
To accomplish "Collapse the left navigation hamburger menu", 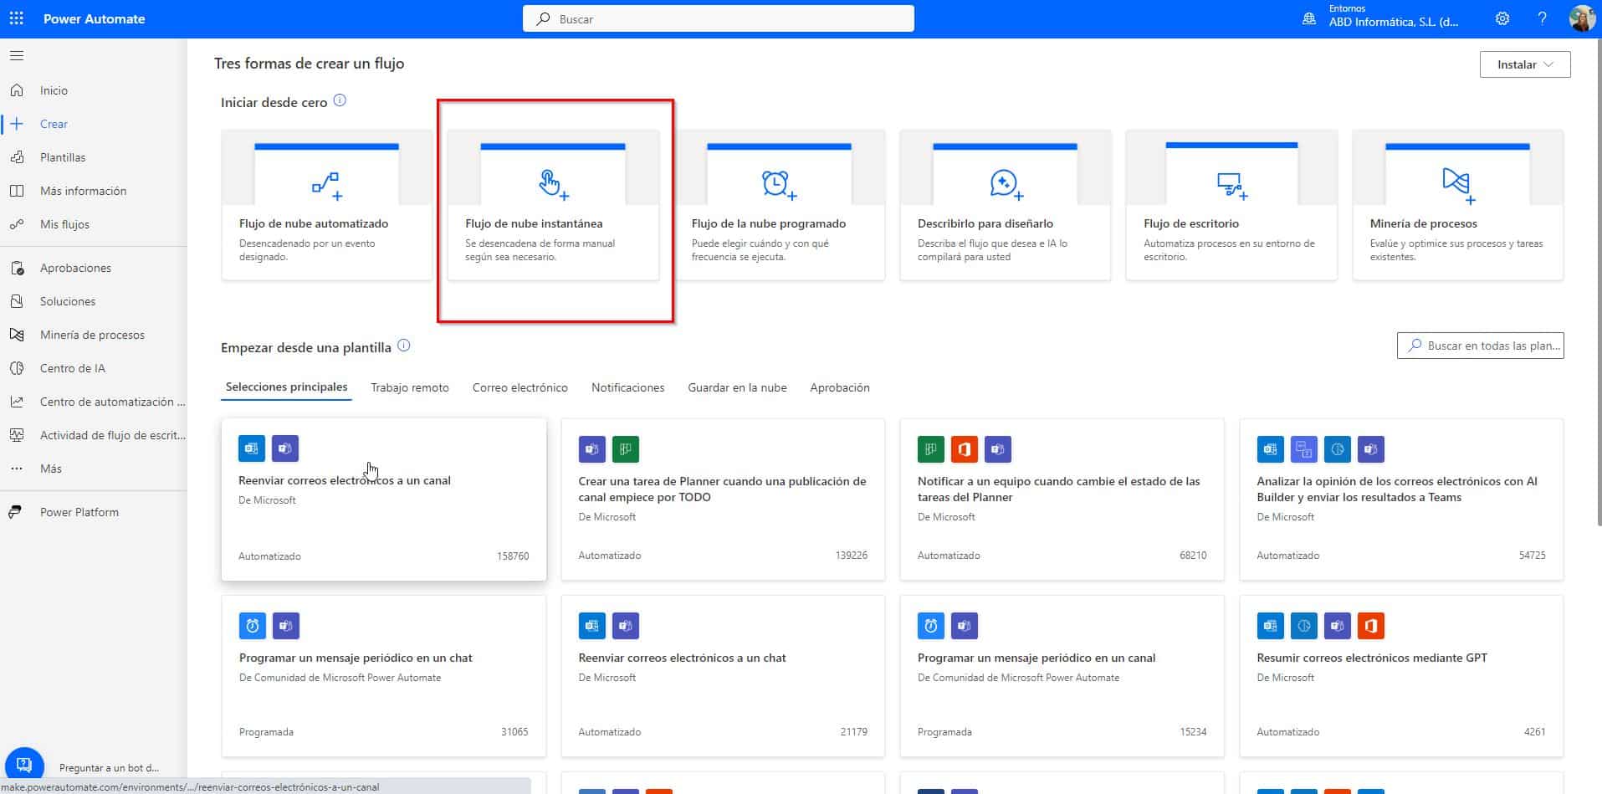I will (x=17, y=56).
